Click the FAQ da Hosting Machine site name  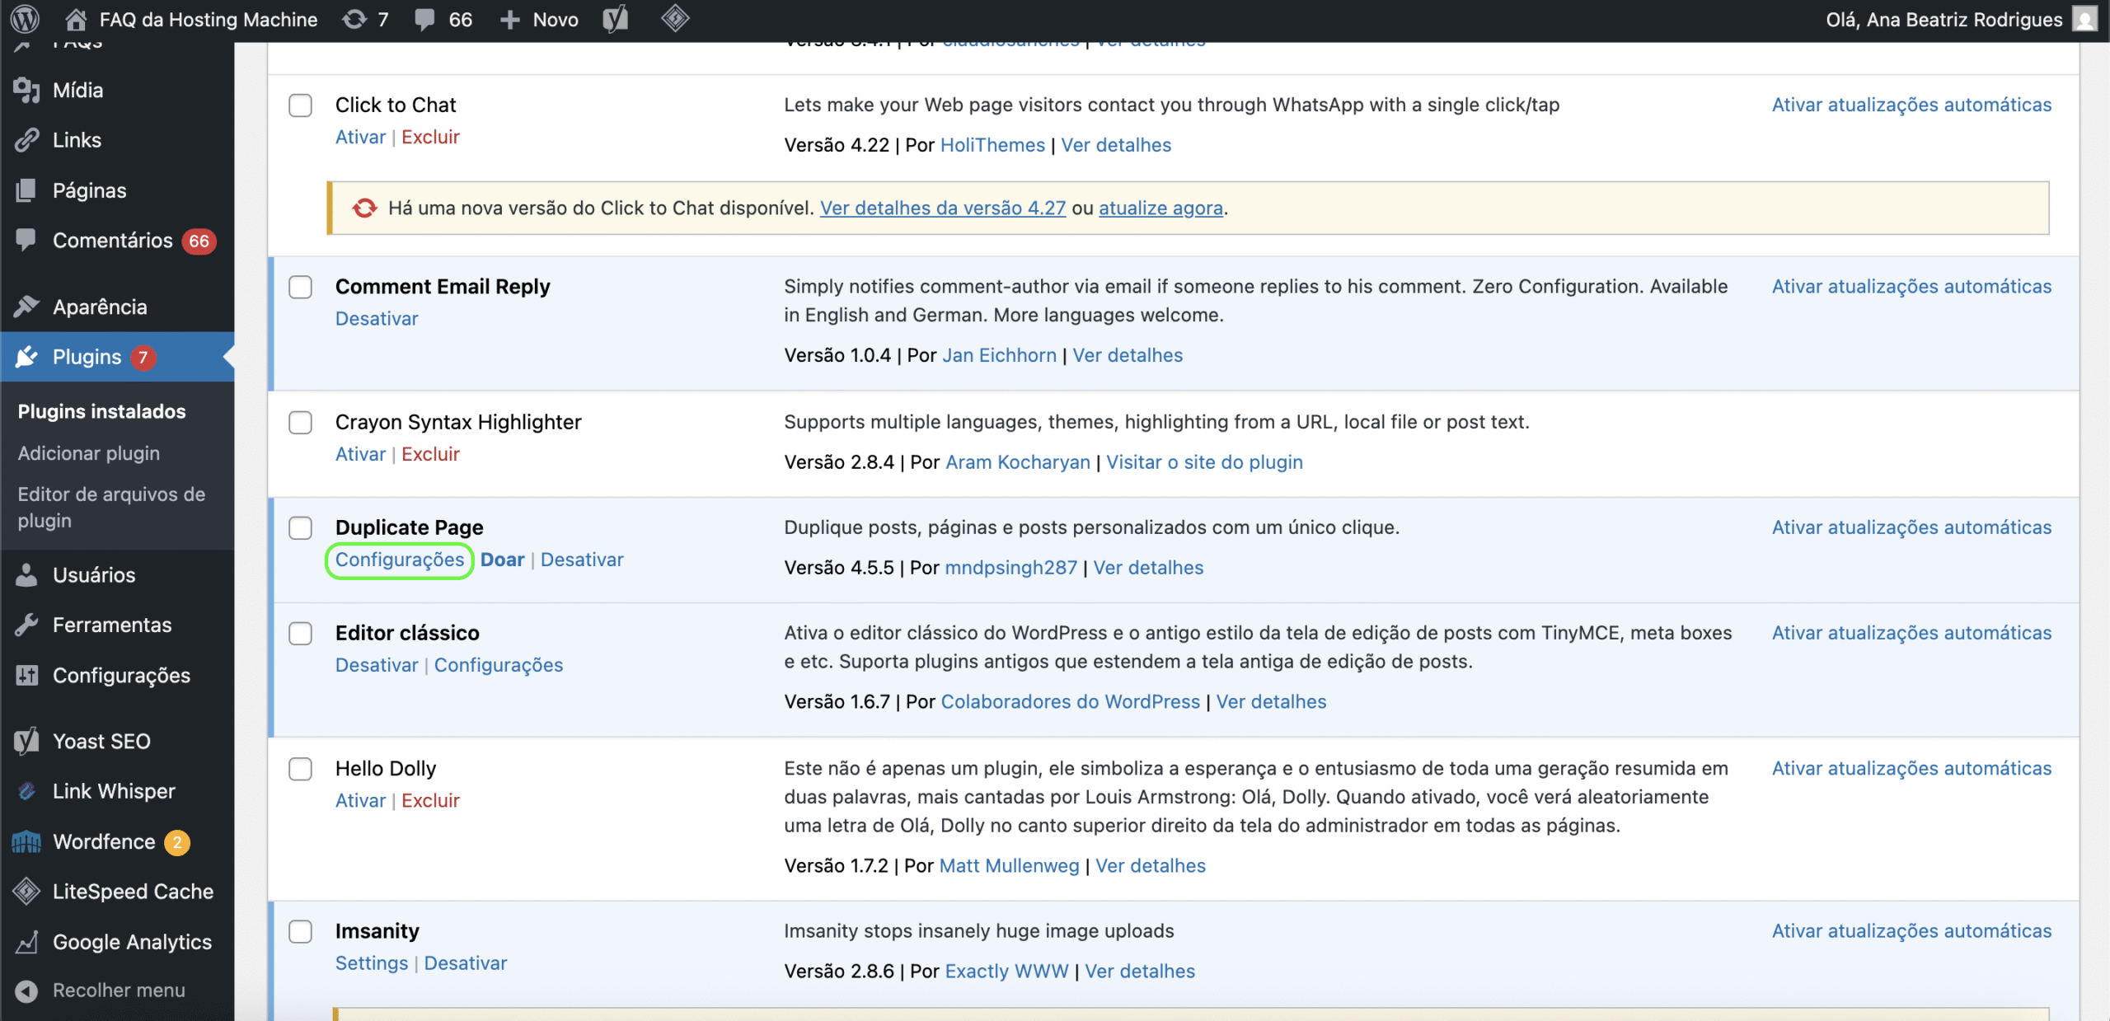click(x=209, y=20)
